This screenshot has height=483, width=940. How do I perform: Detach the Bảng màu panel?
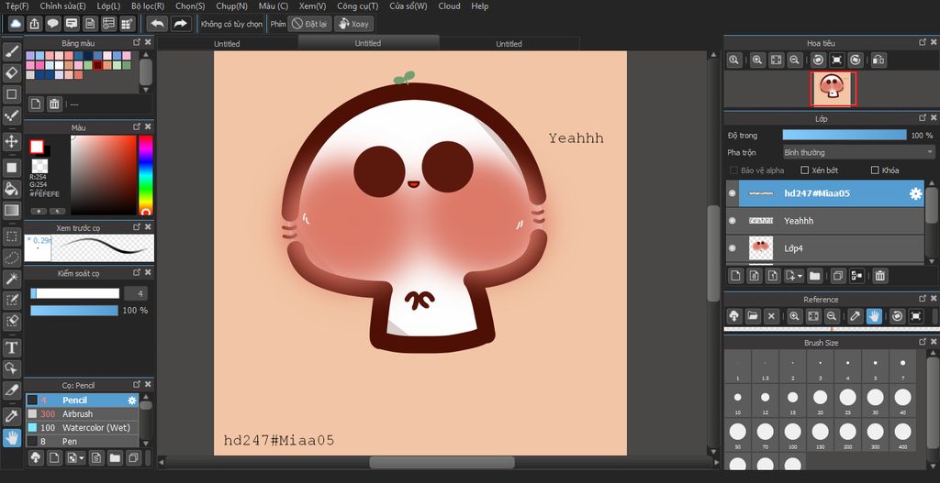[x=137, y=42]
